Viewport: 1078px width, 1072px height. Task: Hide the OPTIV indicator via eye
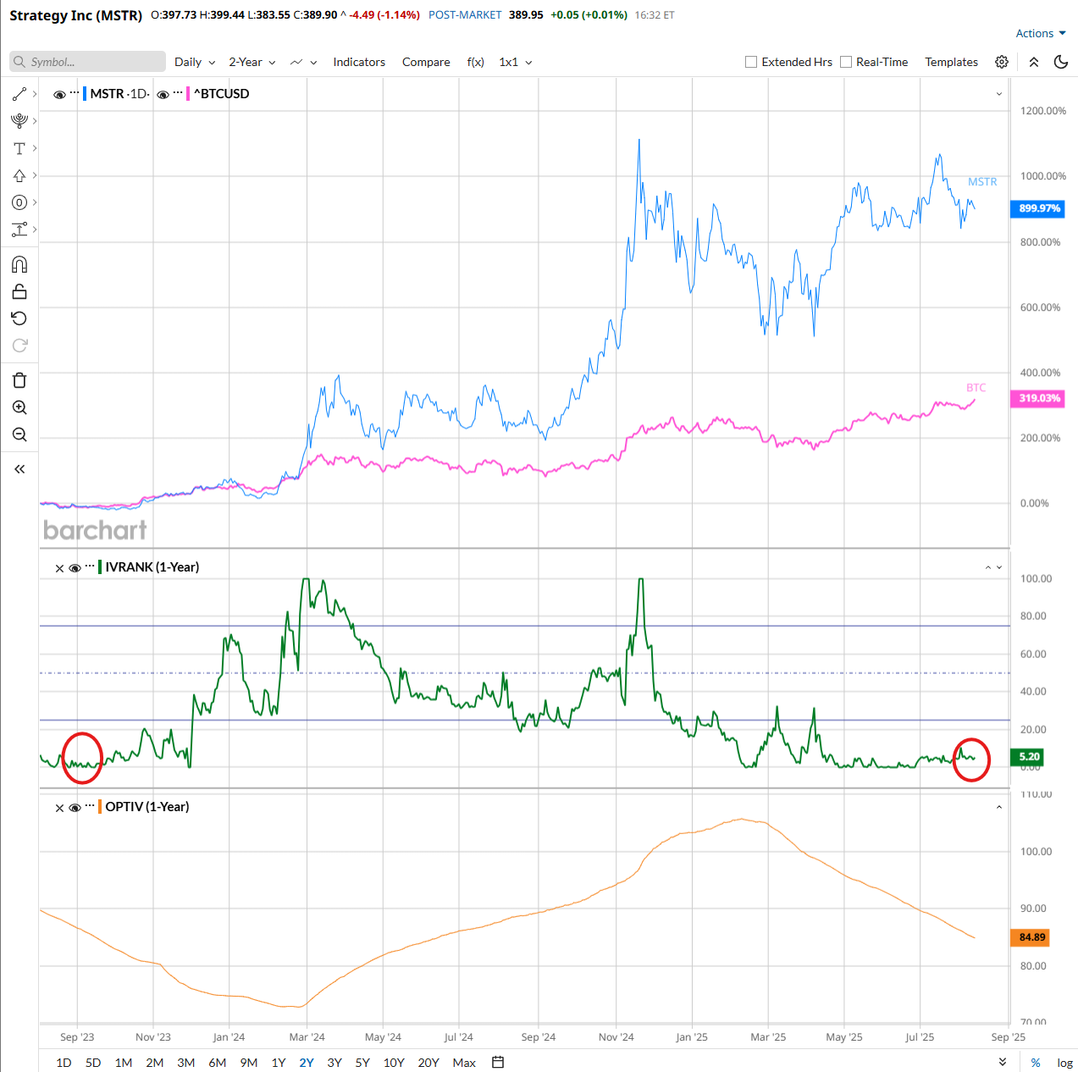pos(75,808)
